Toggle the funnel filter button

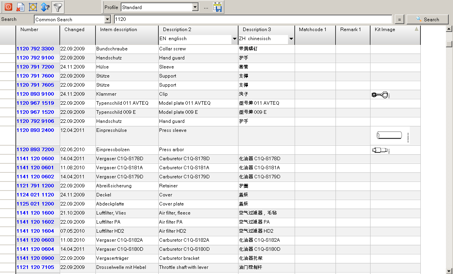click(58, 7)
